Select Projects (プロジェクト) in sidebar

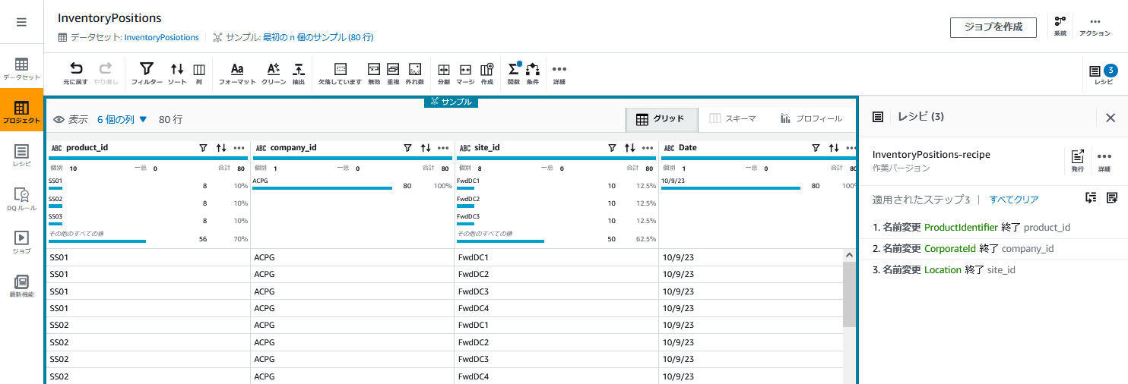pos(21,112)
